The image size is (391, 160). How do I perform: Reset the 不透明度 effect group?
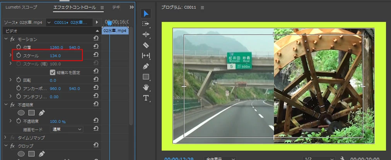coord(96,104)
